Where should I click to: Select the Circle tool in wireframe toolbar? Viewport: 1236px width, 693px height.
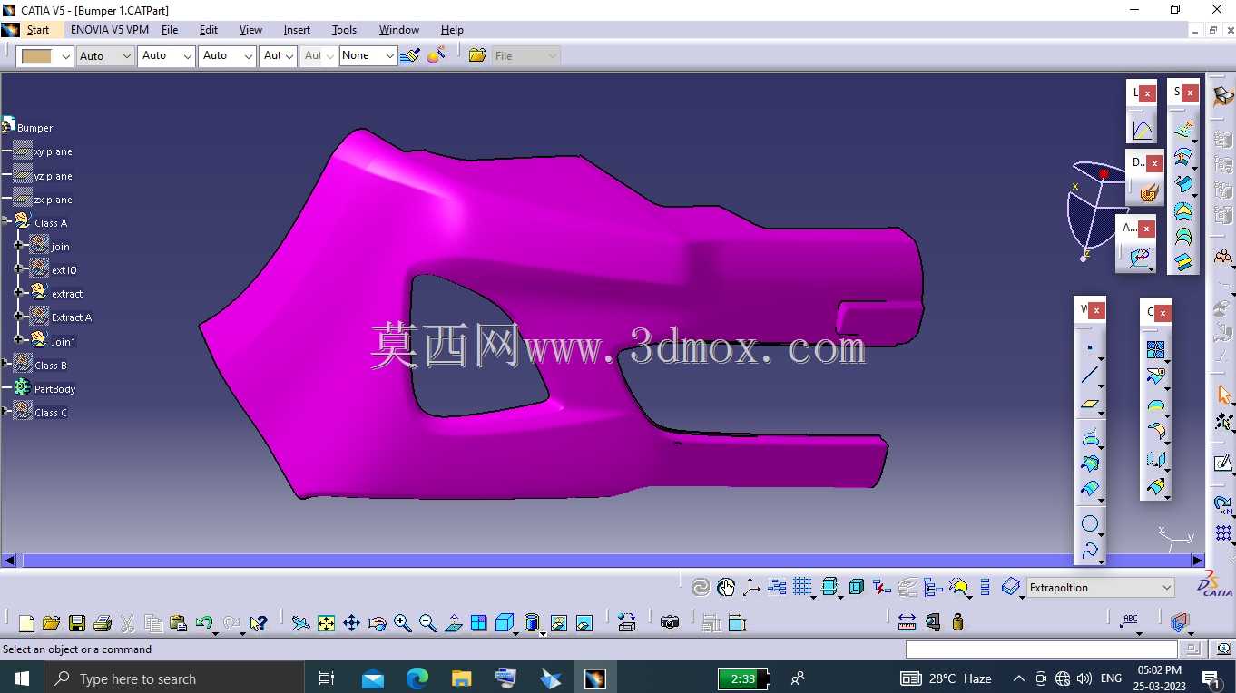(x=1090, y=523)
